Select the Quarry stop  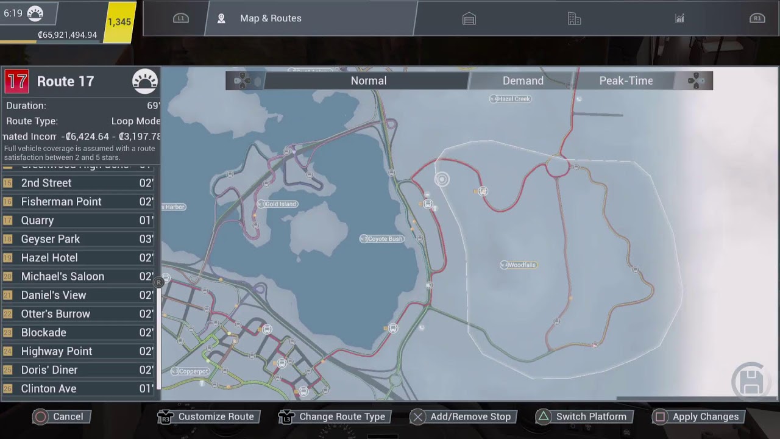(79, 220)
